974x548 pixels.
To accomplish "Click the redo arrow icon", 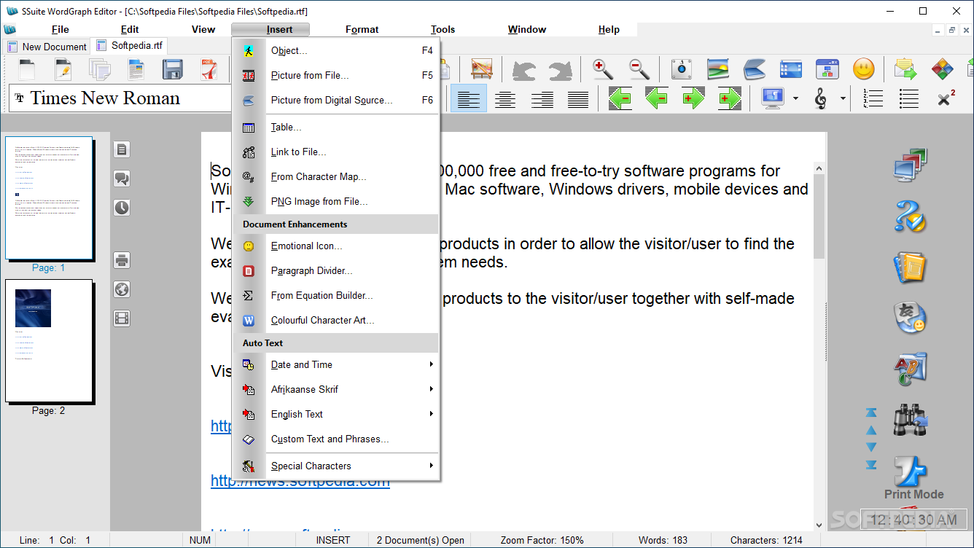I will pyautogui.click(x=560, y=70).
